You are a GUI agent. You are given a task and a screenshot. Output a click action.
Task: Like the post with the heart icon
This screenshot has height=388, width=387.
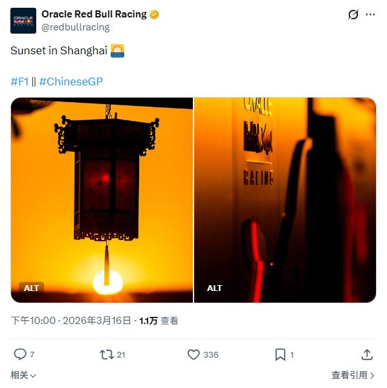point(193,354)
